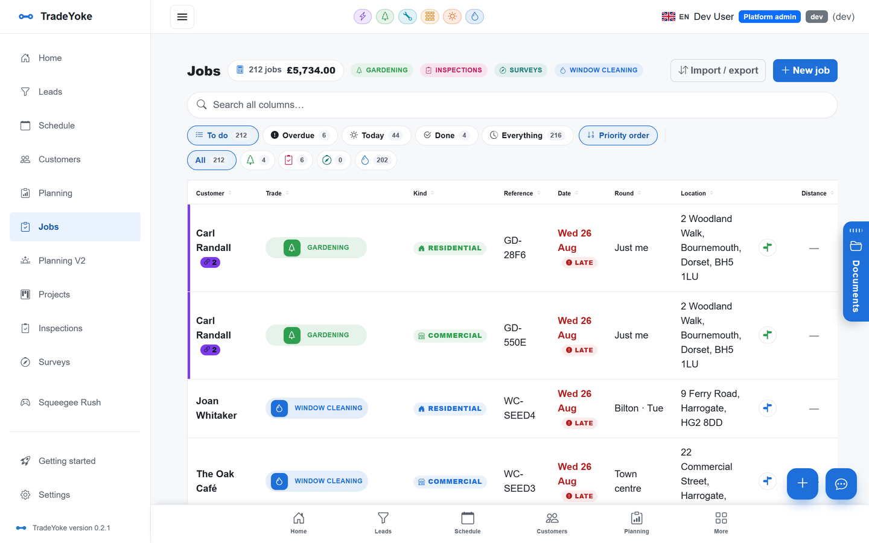
Task: Open Leads in the sidebar
Action: click(75, 92)
